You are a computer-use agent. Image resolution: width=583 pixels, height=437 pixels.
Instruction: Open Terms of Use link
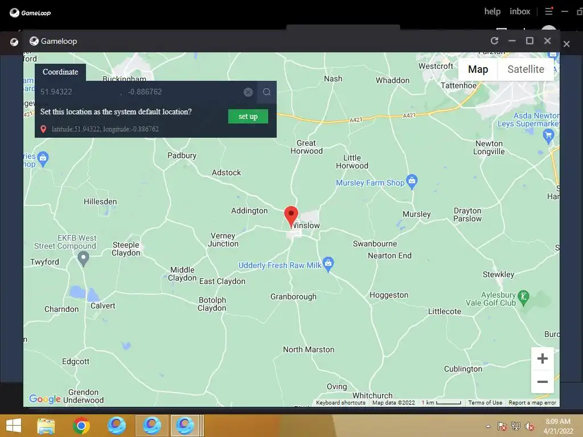(x=485, y=402)
